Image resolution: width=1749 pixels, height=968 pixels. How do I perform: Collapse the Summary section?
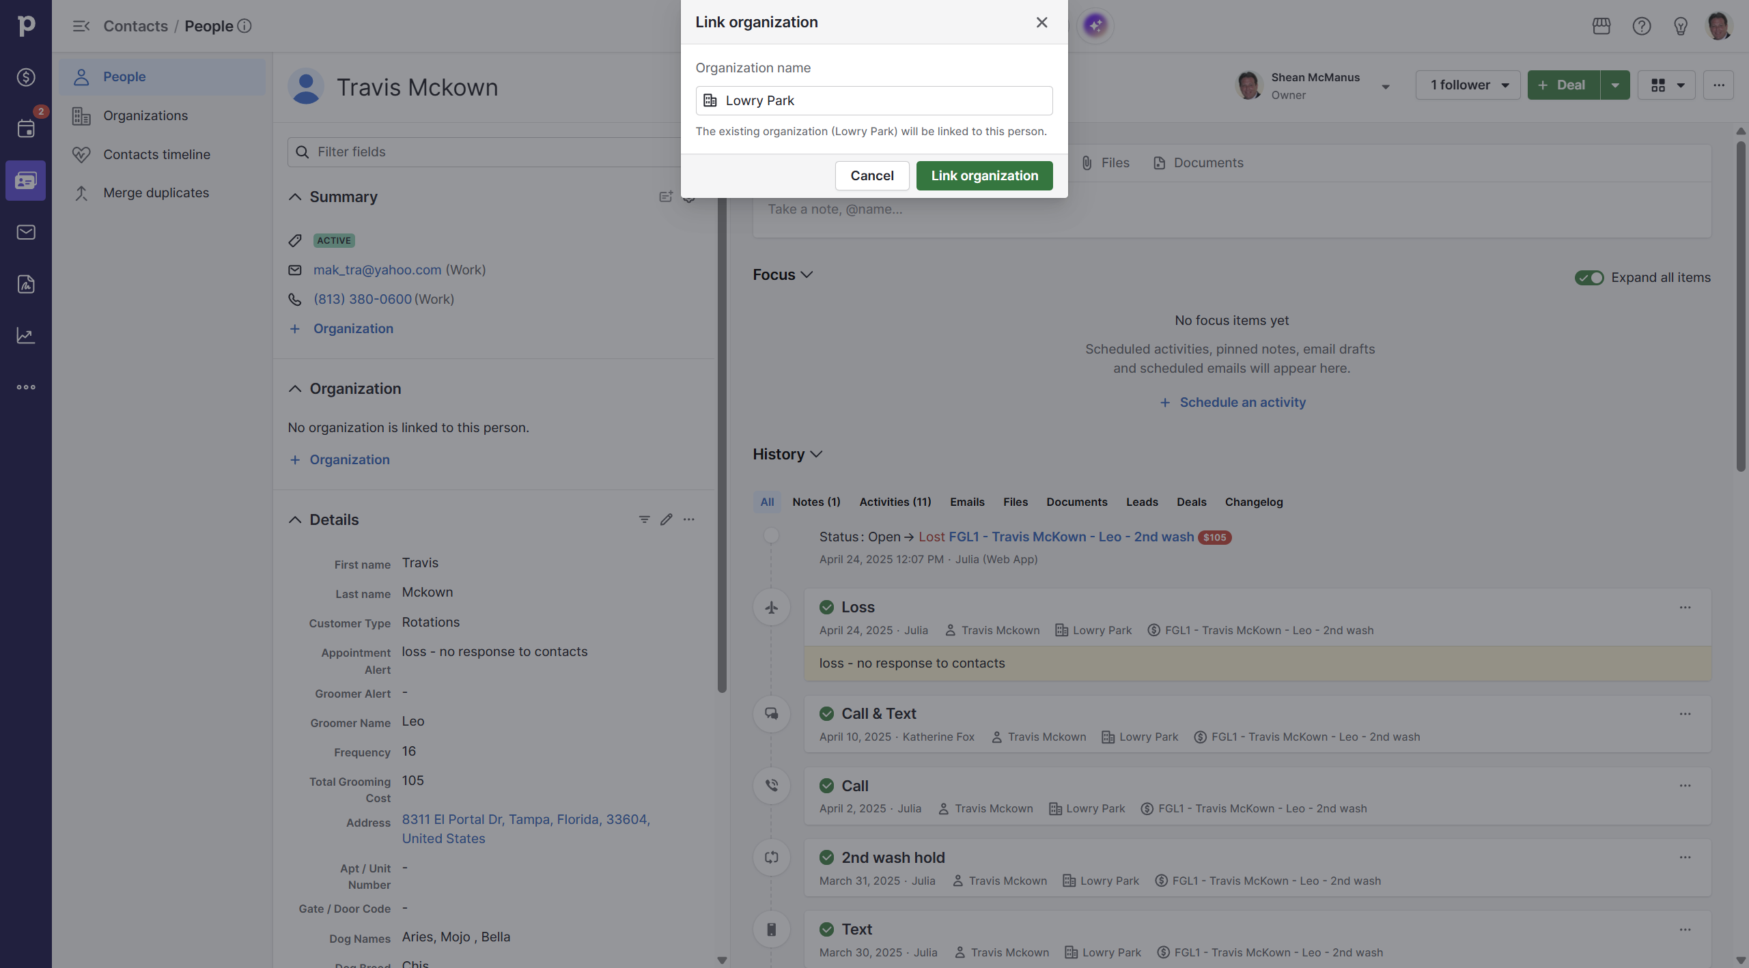coord(294,197)
